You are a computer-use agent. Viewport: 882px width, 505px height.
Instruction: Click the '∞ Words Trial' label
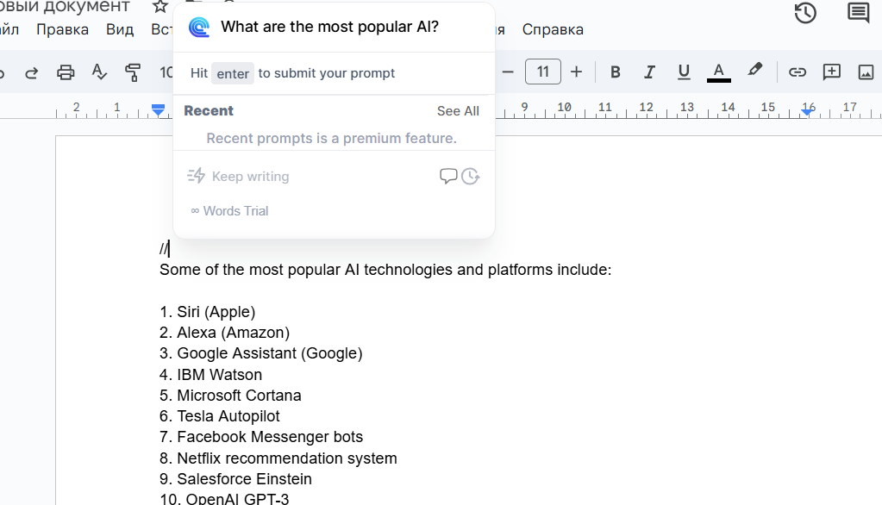pyautogui.click(x=229, y=211)
